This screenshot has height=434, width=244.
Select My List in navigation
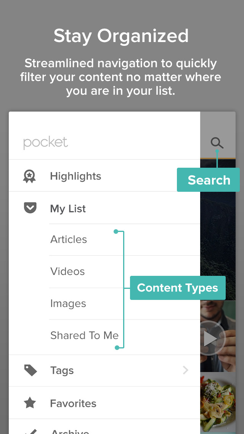pyautogui.click(x=104, y=208)
